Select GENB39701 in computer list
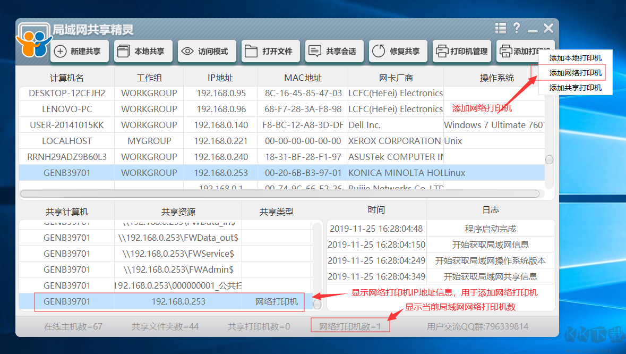This screenshot has width=626, height=354. tap(282, 173)
